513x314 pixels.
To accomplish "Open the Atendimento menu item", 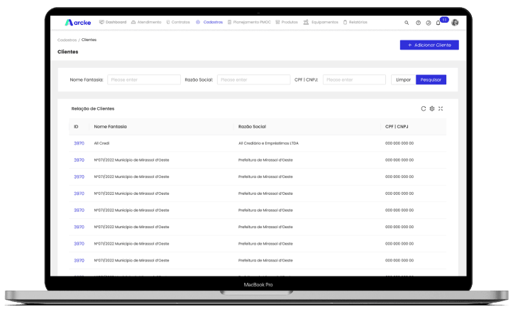I will tap(146, 22).
